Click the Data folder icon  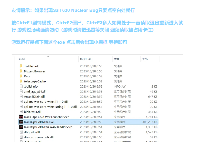[21, 76]
